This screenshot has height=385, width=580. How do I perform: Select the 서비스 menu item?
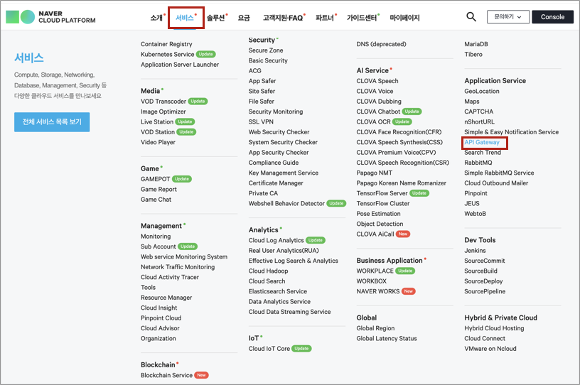185,18
